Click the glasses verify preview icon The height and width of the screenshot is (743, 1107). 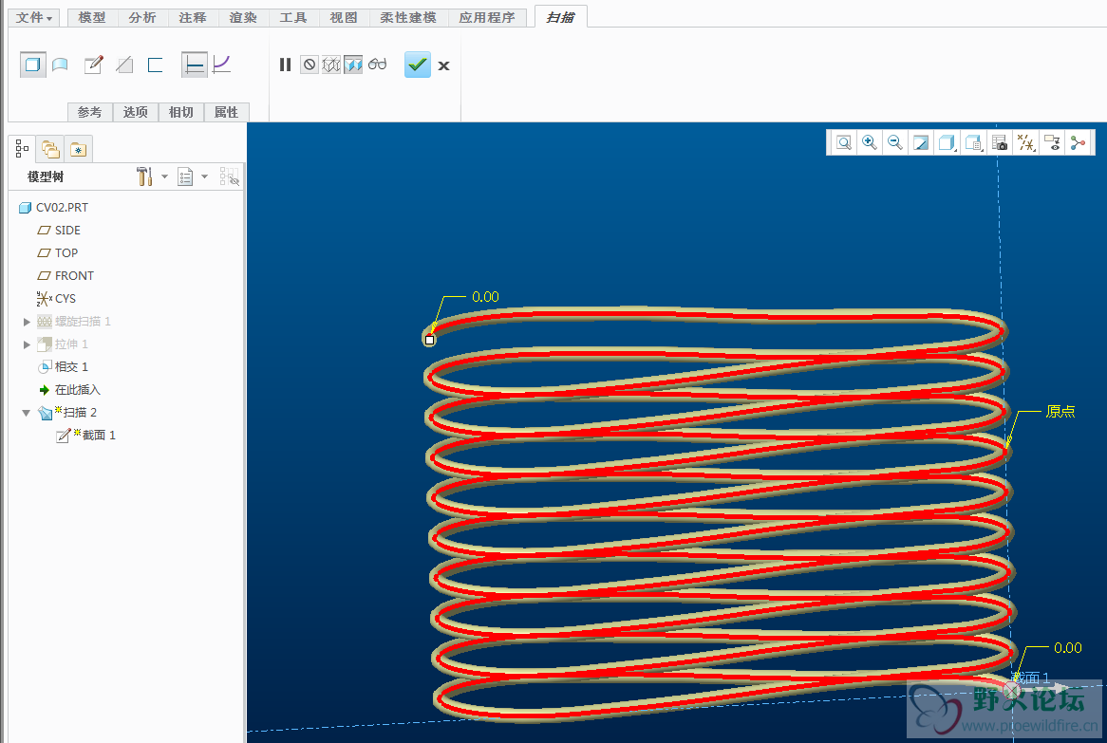click(x=378, y=65)
